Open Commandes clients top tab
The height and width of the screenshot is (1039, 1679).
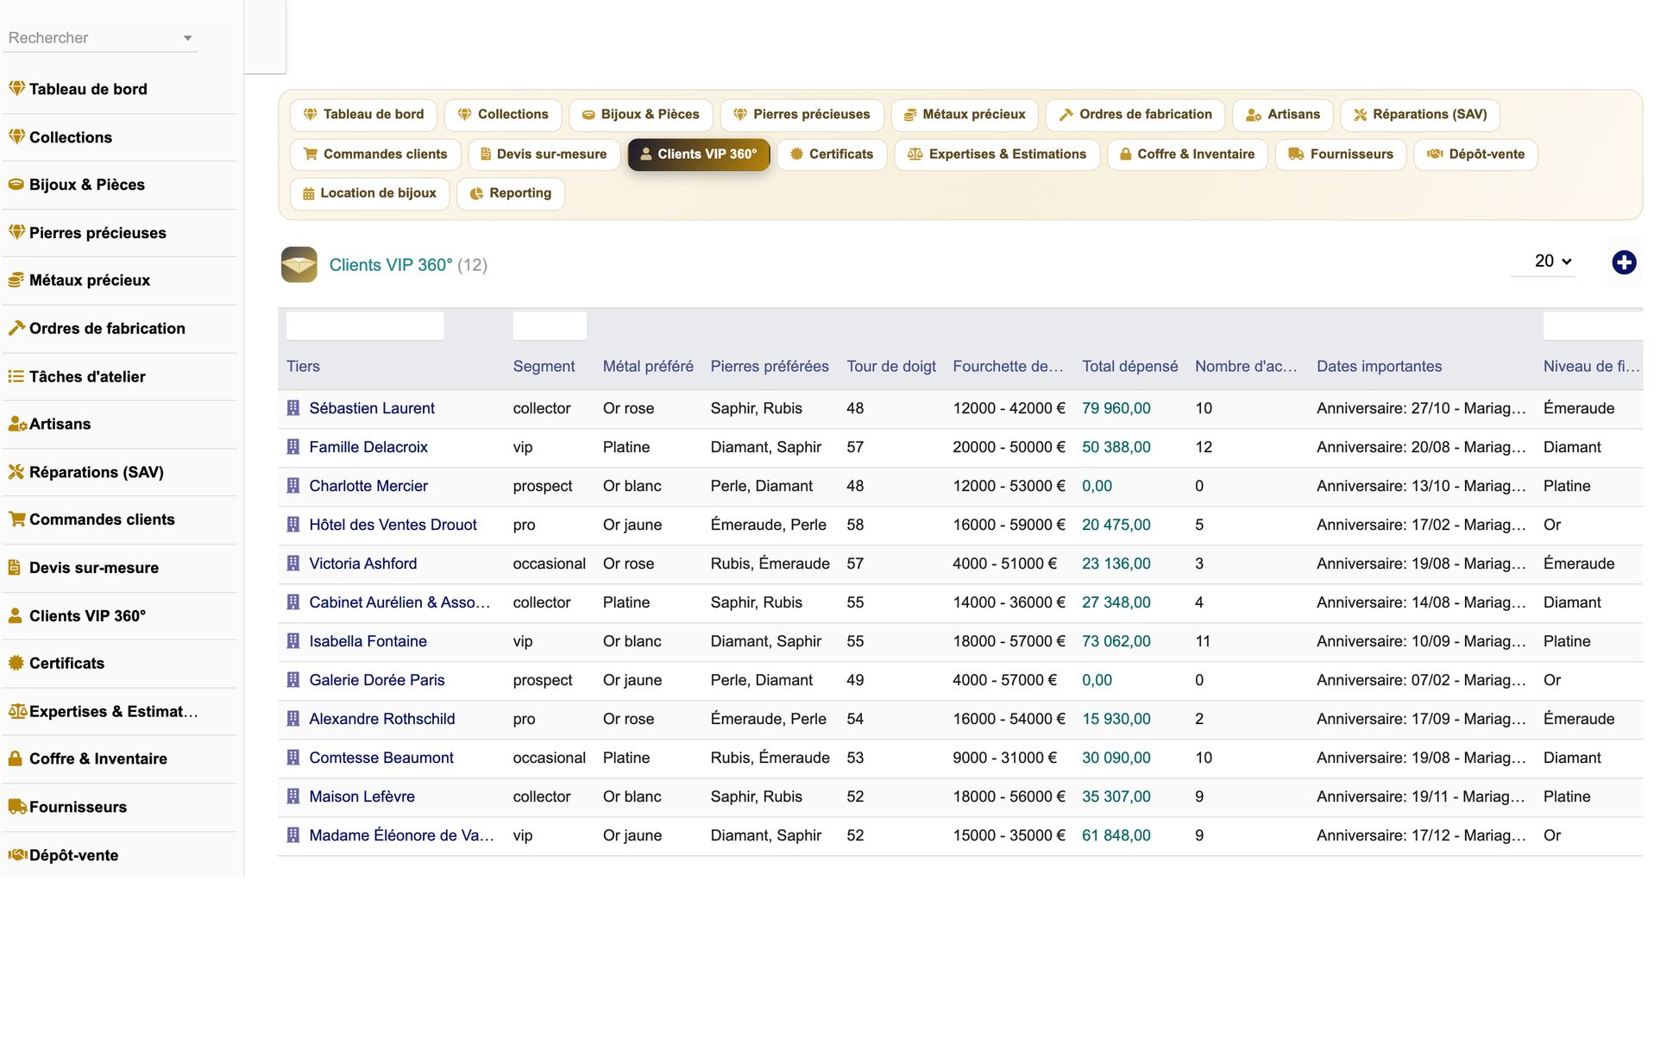point(375,154)
